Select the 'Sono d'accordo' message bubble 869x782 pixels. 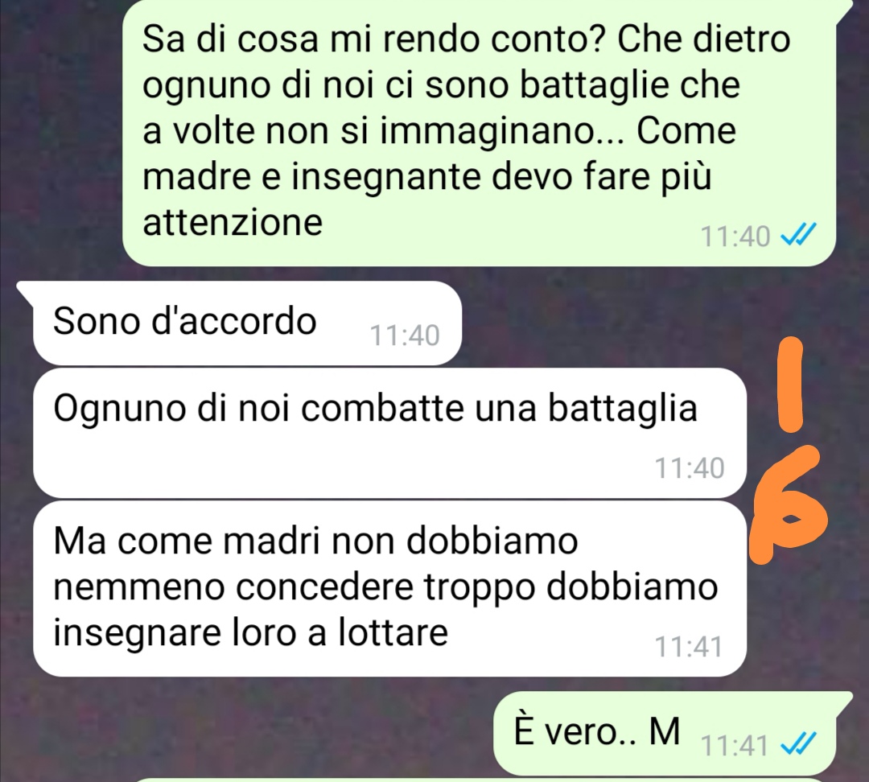click(247, 323)
